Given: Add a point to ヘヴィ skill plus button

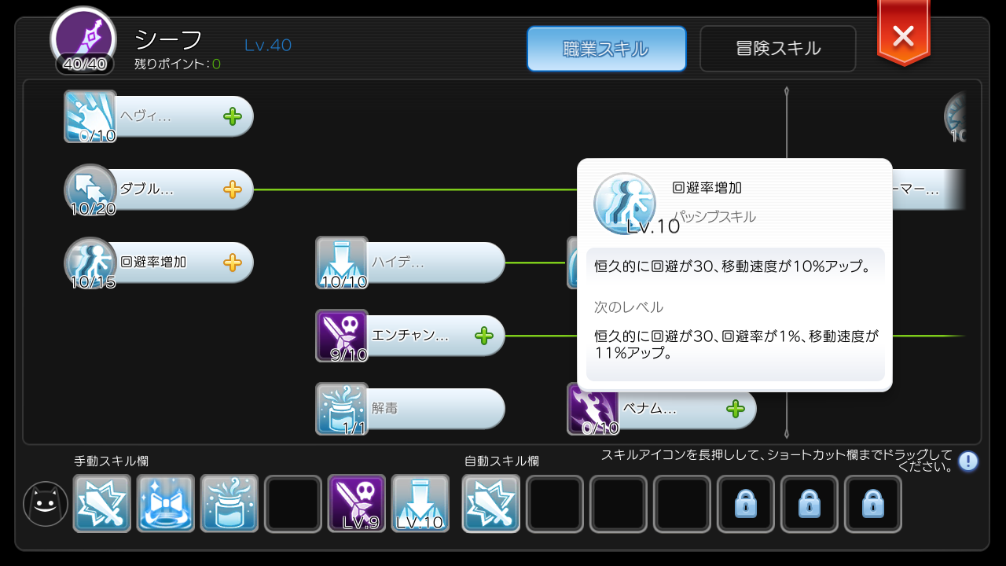Looking at the screenshot, I should (x=232, y=117).
